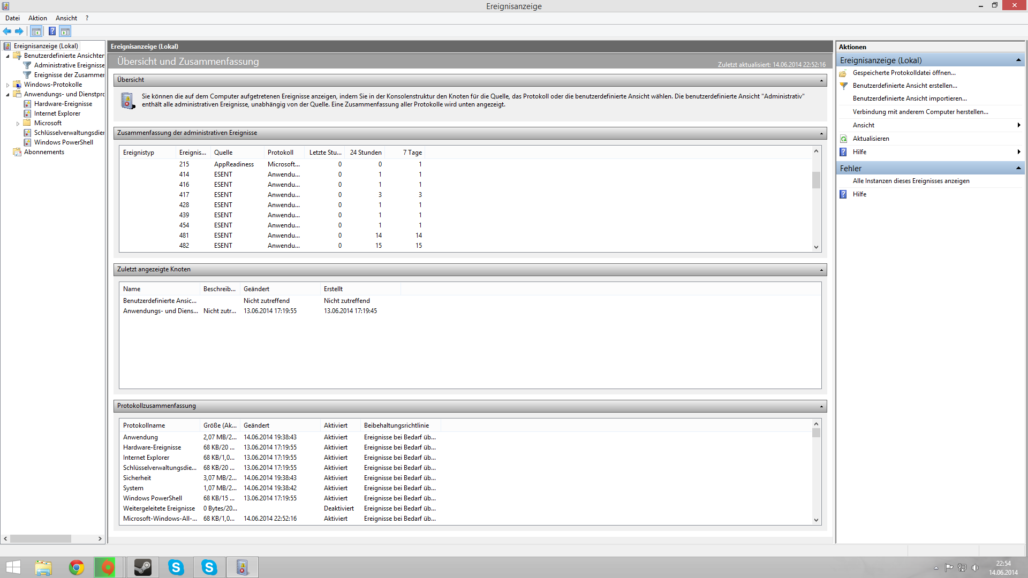
Task: Click the blue help toolbar icon
Action: [x=52, y=31]
